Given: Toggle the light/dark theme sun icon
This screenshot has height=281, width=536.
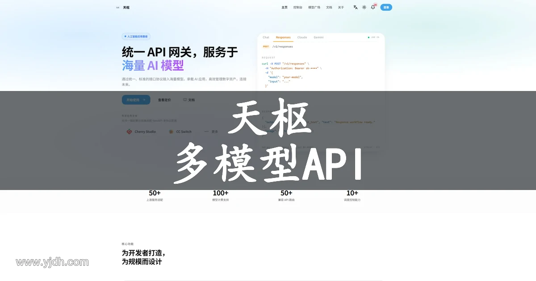Looking at the screenshot, I should click(364, 7).
